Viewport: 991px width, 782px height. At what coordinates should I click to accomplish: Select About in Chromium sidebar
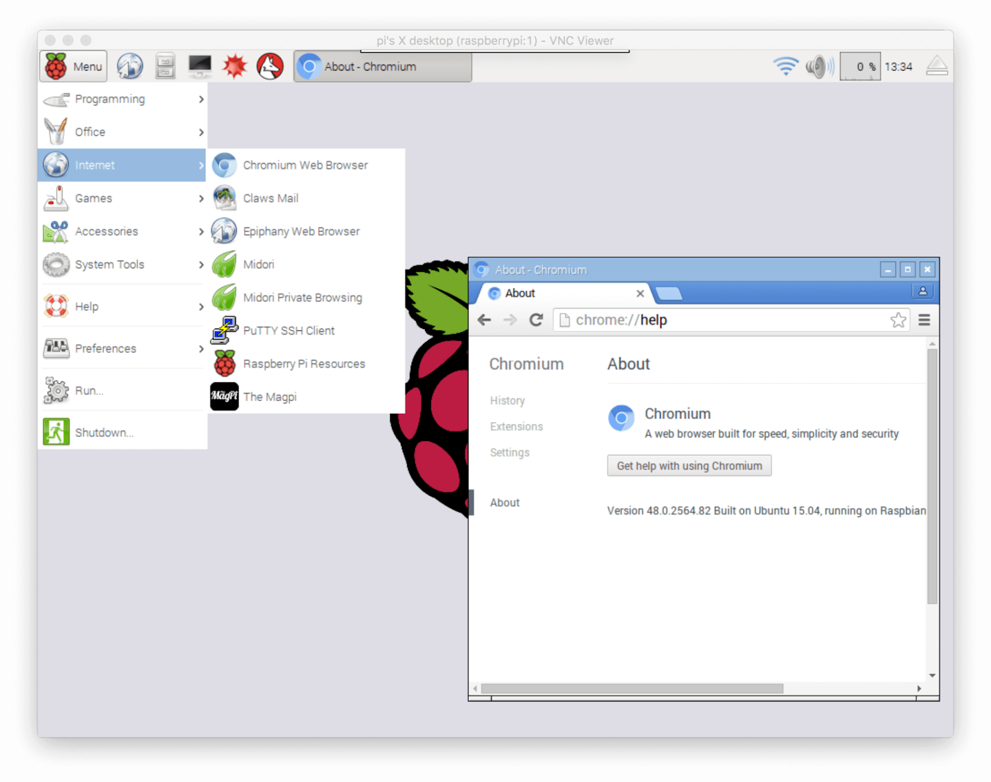[505, 503]
